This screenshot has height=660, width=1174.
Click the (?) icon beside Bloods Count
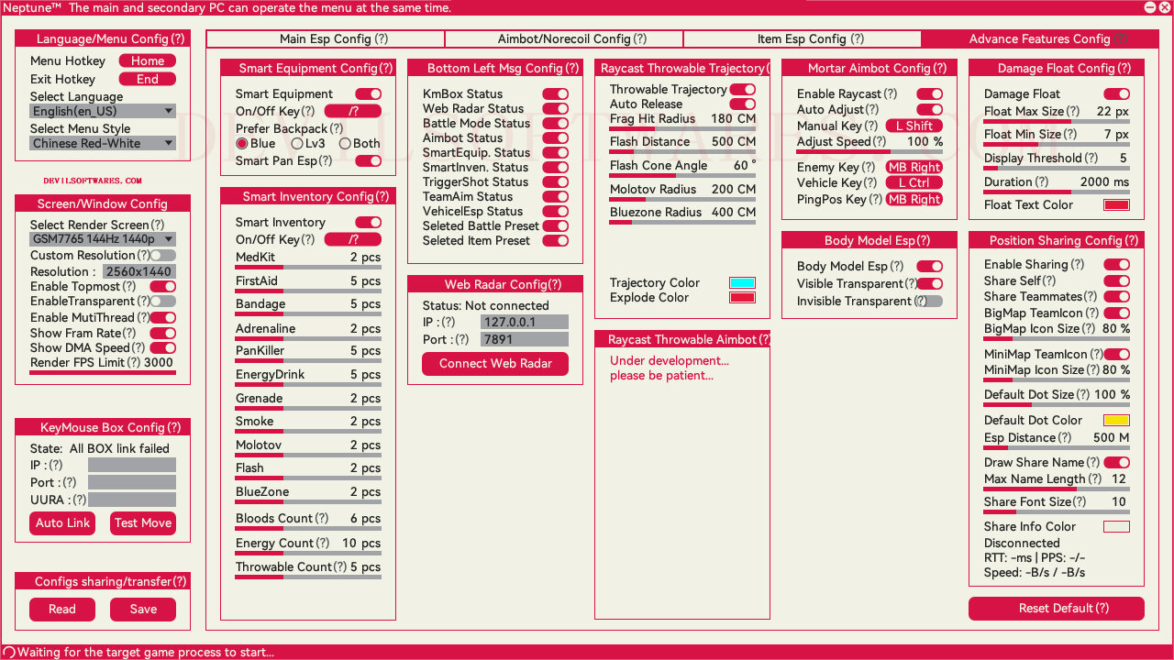click(322, 519)
